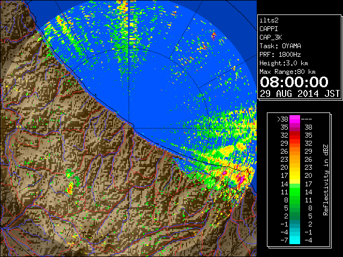Select the Max Range:80 km entry
Screen dimensions: 343x257
point(287,72)
